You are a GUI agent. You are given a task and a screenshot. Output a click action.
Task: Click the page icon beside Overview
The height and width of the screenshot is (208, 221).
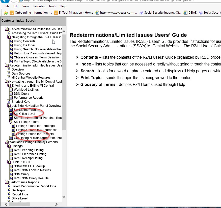tap(9, 70)
